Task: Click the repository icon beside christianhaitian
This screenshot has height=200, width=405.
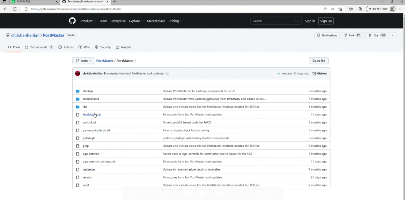Action: tap(8, 35)
